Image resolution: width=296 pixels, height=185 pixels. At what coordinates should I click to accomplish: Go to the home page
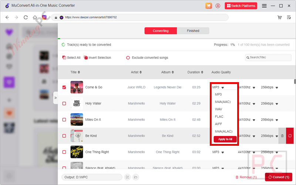[35, 17]
